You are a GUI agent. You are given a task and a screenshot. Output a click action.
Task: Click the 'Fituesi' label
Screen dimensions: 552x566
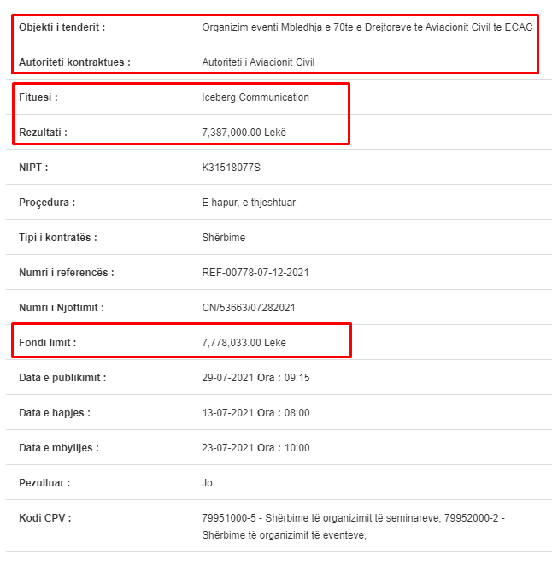click(x=38, y=97)
